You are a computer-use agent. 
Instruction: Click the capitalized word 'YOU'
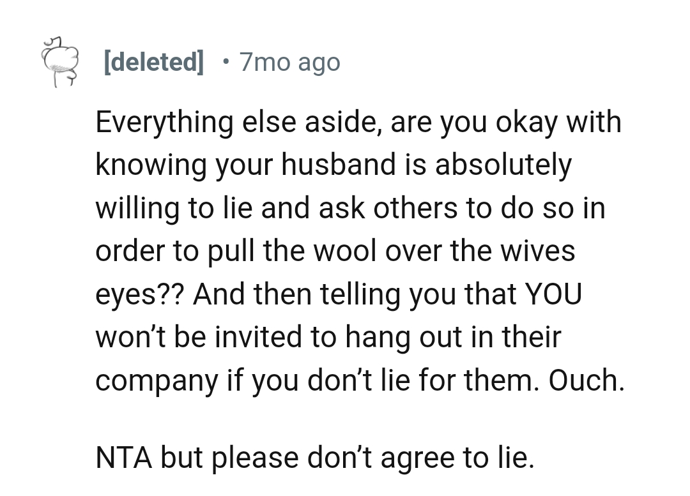[x=553, y=294]
